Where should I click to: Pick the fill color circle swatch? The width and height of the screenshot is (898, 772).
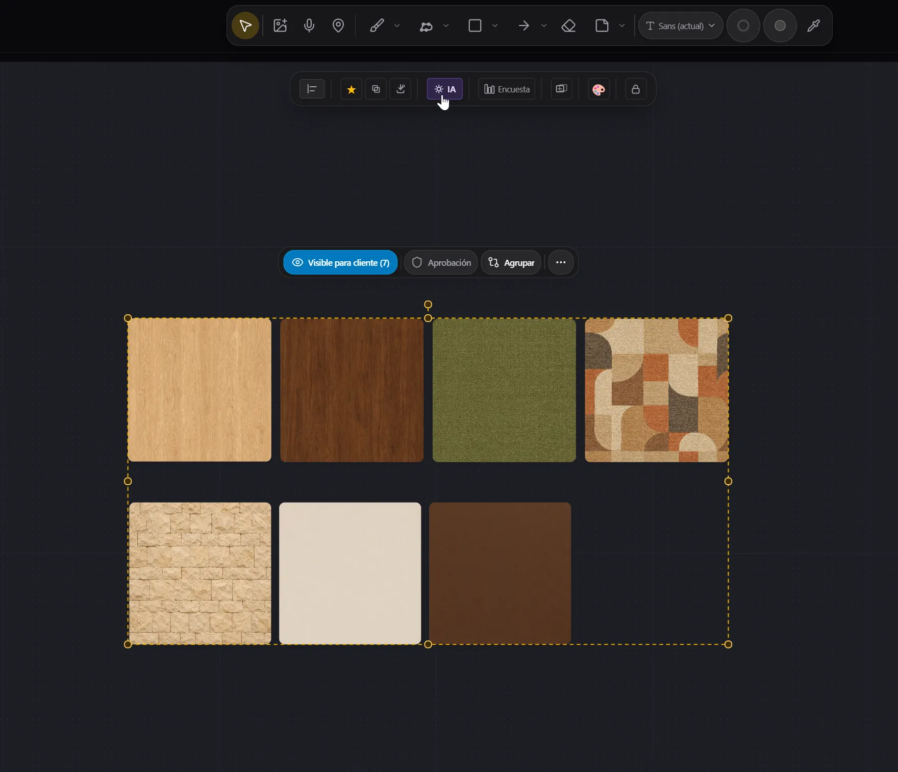[780, 26]
